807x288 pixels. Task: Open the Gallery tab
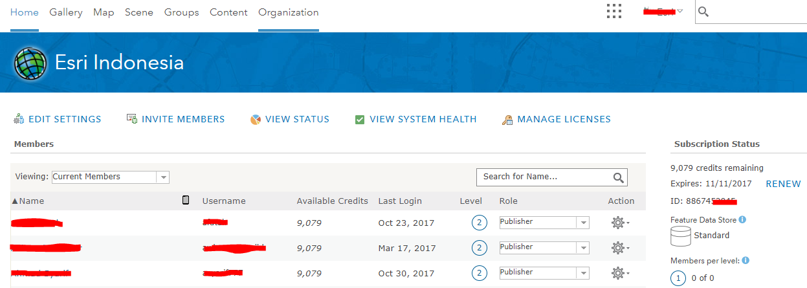pos(66,12)
